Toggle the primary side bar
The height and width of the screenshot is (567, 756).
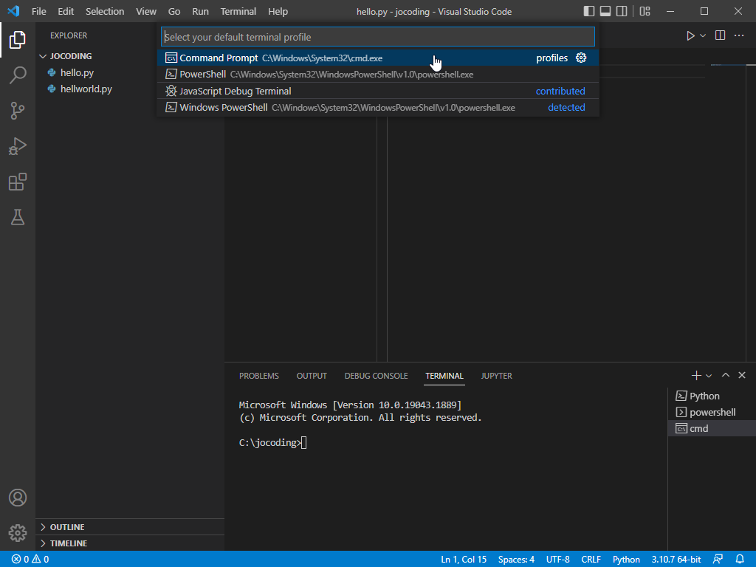(588, 11)
